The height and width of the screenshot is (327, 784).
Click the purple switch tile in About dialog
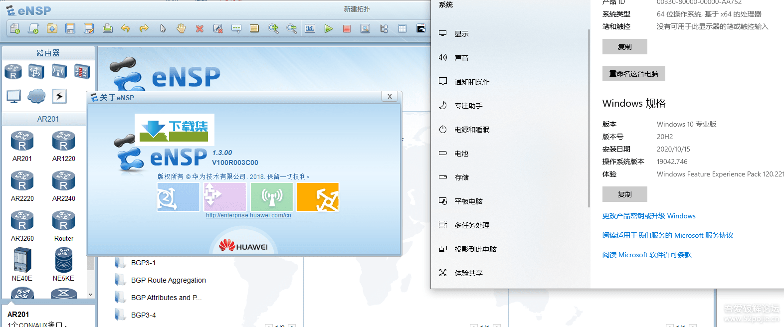pos(225,197)
